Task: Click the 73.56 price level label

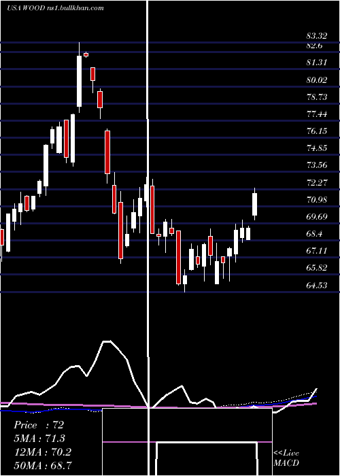Action: 317,165
